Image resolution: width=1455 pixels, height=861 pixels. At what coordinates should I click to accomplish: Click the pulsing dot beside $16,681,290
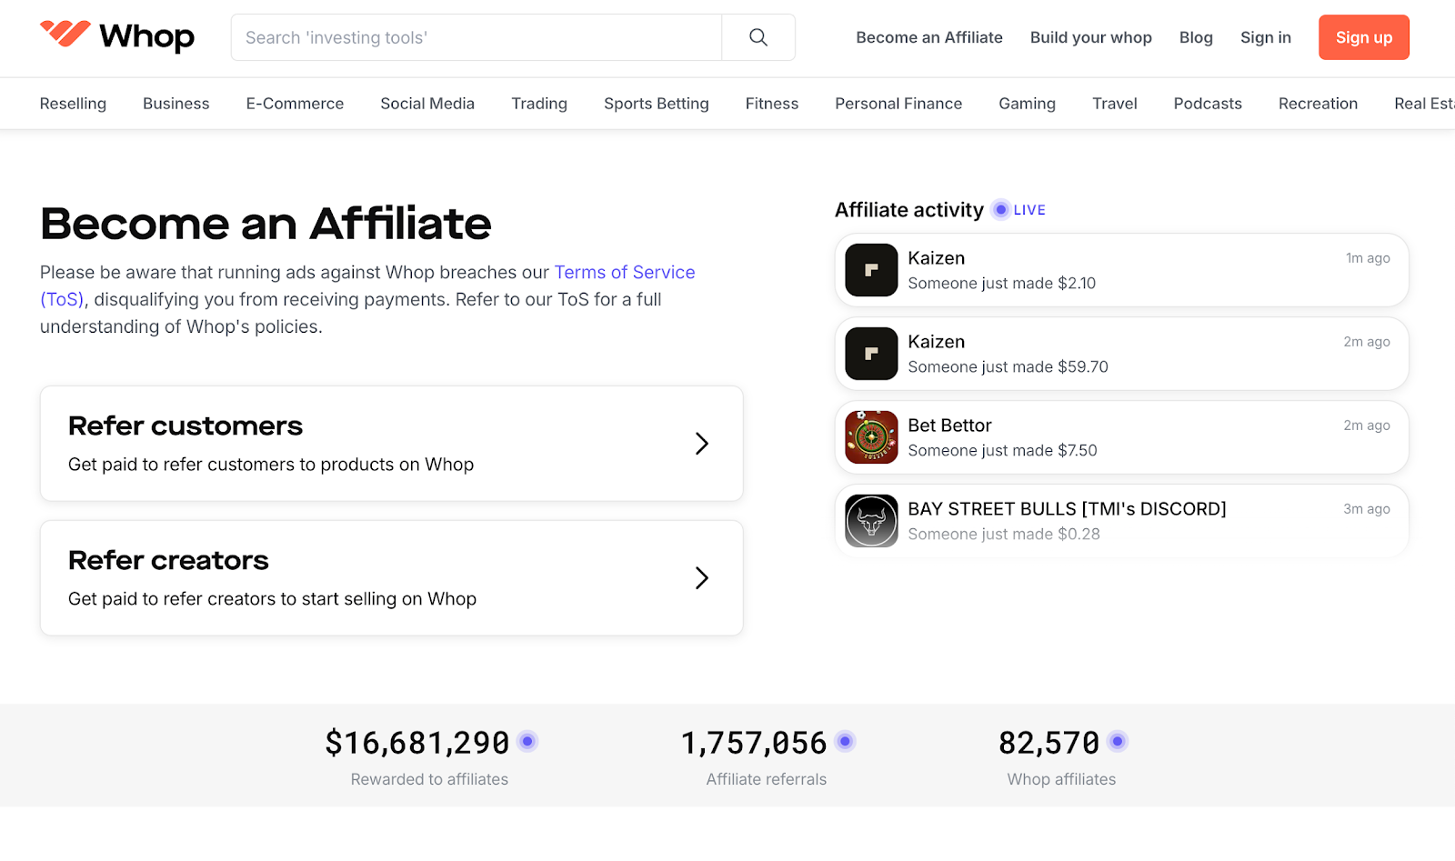tap(527, 741)
